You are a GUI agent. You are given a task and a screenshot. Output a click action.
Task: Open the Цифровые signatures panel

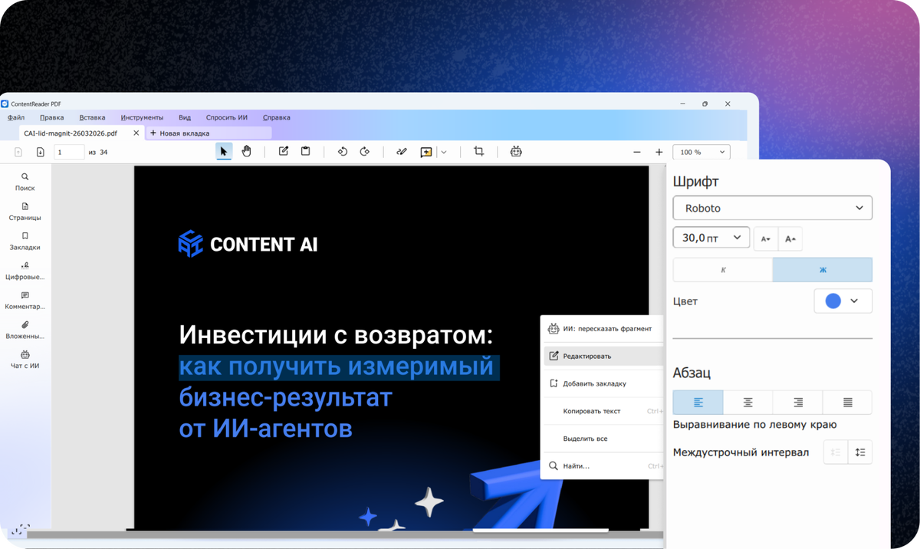pyautogui.click(x=25, y=271)
